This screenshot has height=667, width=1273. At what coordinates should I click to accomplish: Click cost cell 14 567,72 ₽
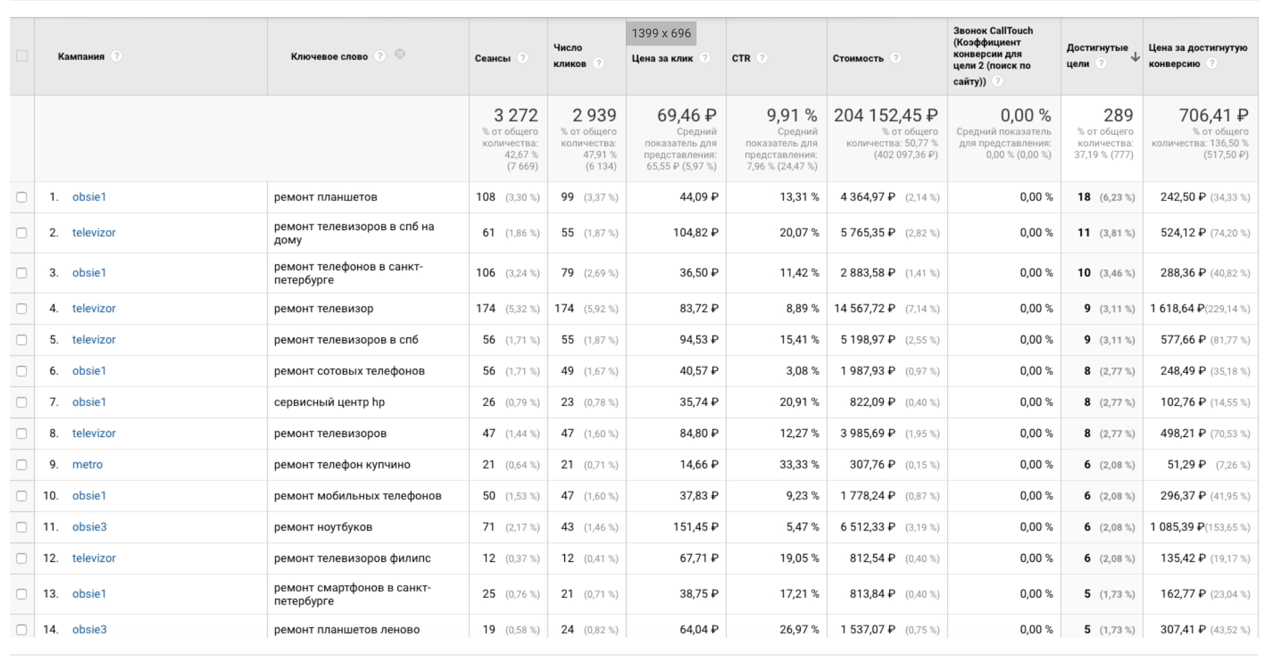point(864,309)
